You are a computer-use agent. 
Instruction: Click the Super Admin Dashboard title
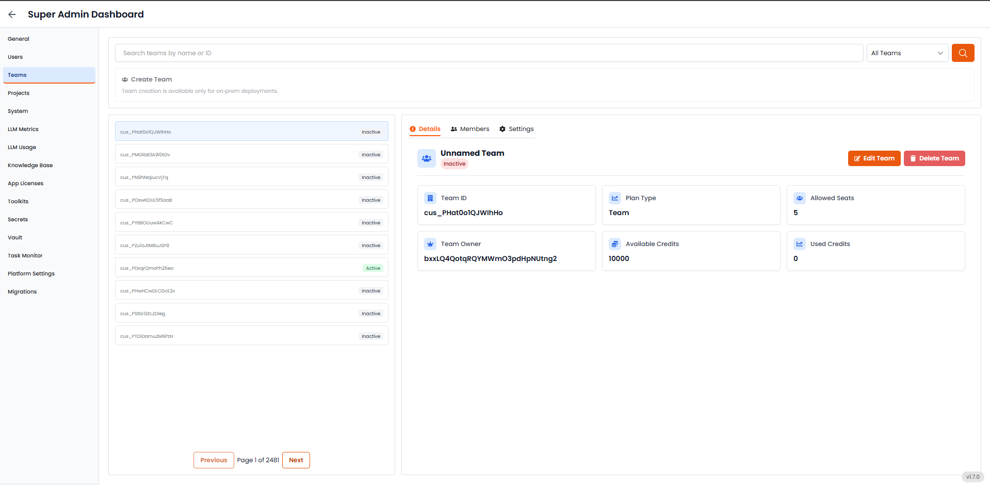point(86,14)
